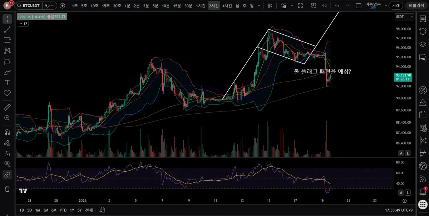Toggle auto scale A on RSI pane
The width and height of the screenshot is (429, 216).
401,192
